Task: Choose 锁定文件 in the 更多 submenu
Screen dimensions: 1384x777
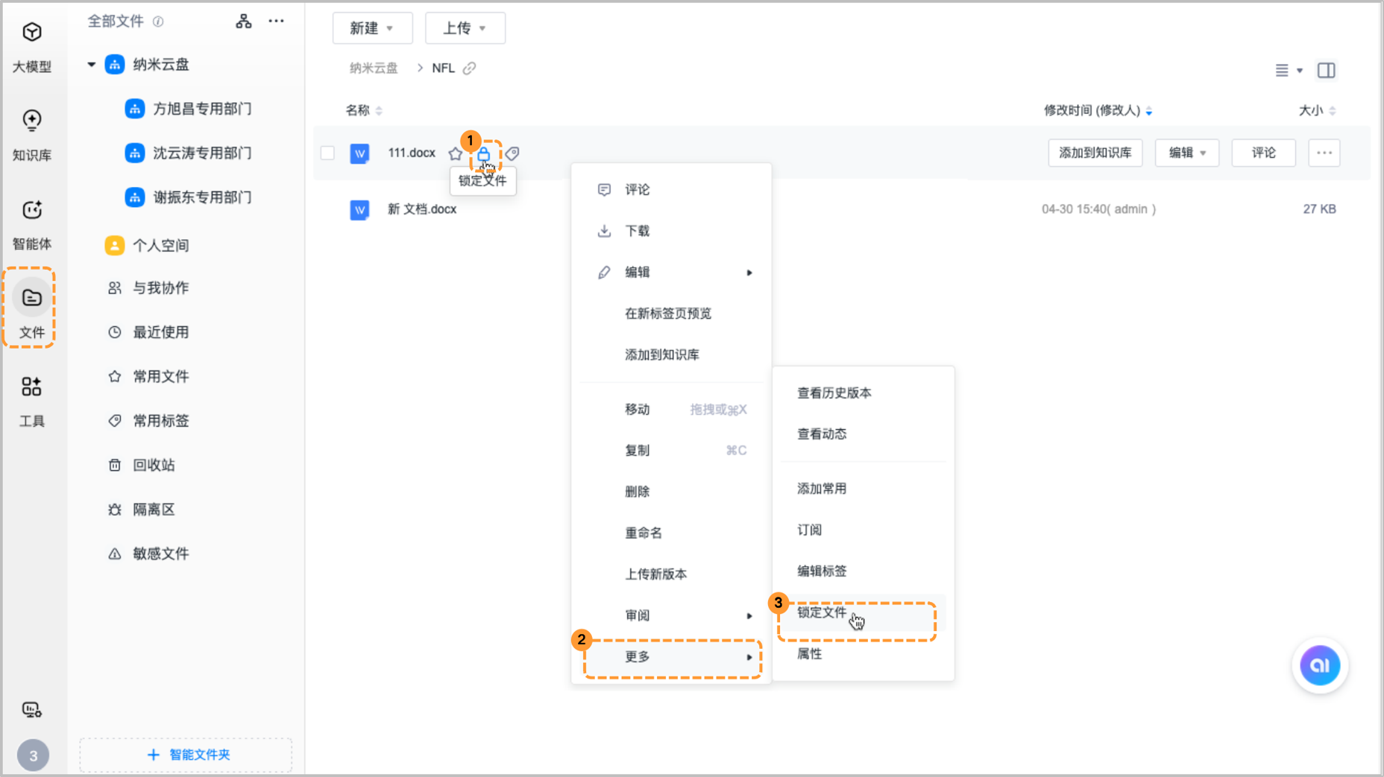Action: pos(822,613)
